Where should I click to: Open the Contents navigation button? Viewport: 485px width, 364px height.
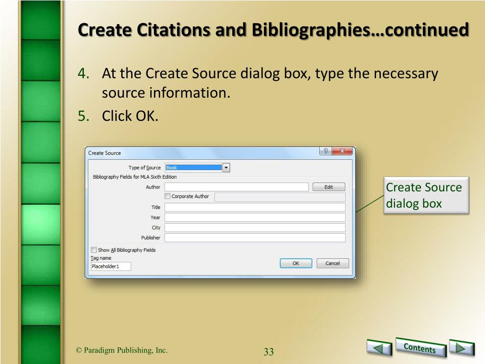point(421,347)
